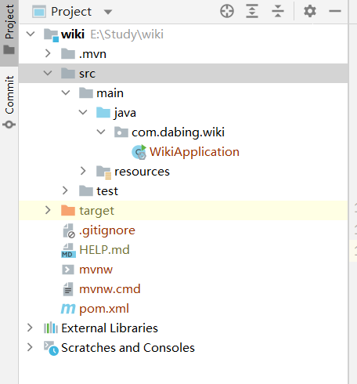This screenshot has height=384, width=357.
Task: Click the test folder icon
Action: point(86,190)
